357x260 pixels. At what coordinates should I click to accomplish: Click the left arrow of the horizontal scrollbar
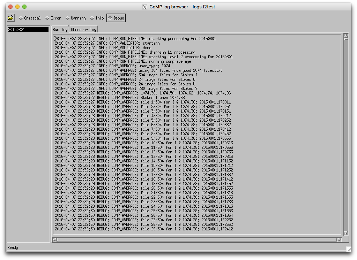pyautogui.click(x=55, y=239)
